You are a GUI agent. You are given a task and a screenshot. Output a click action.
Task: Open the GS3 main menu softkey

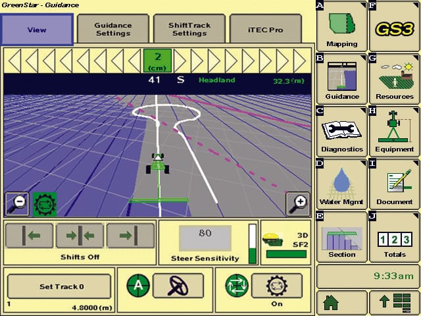(x=394, y=26)
